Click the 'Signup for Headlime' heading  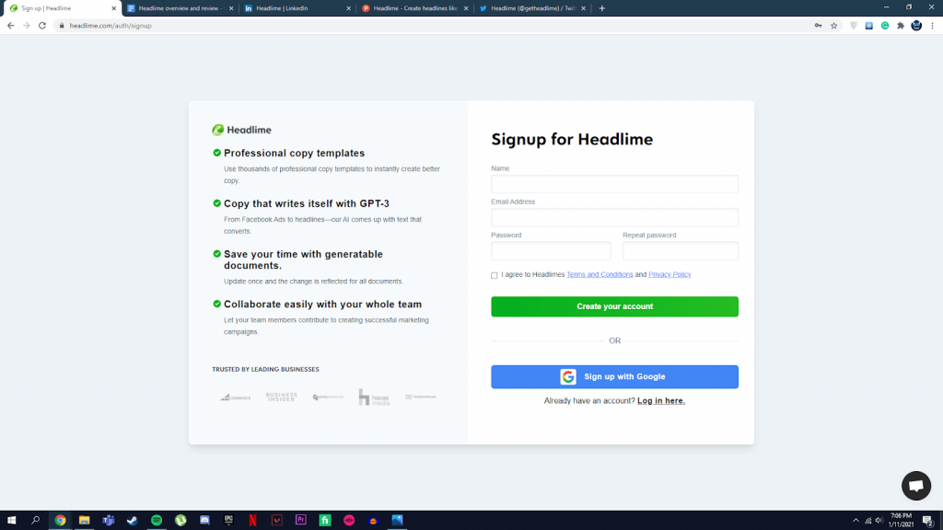click(572, 140)
